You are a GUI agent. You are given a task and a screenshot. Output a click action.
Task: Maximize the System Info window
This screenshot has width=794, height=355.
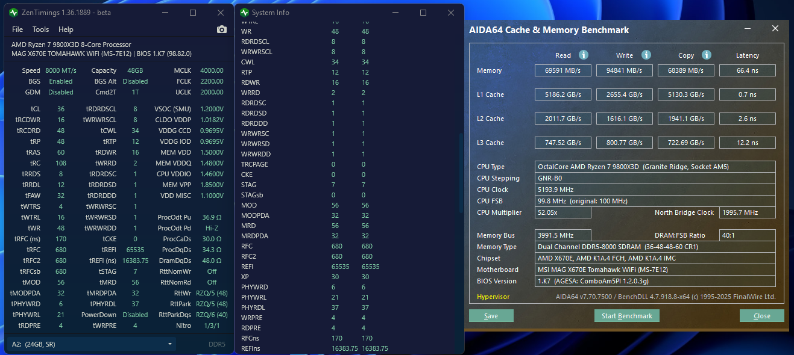(x=423, y=13)
